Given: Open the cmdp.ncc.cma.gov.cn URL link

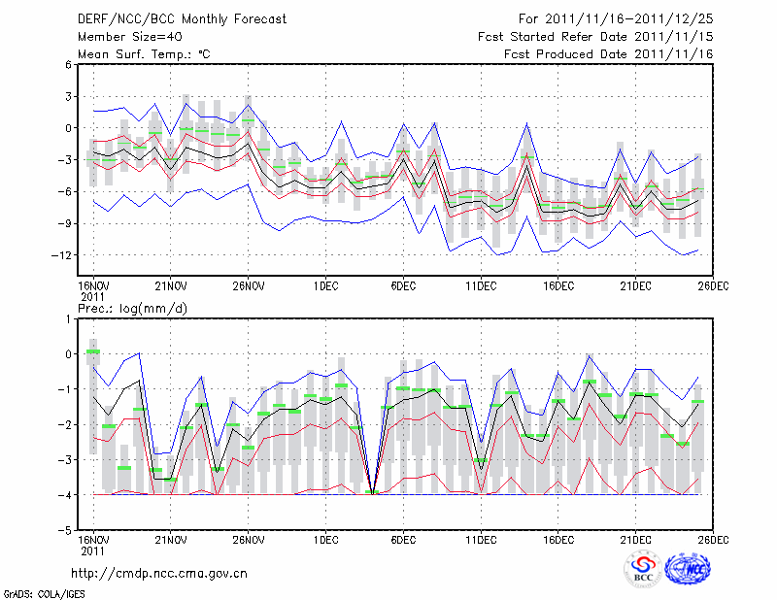Looking at the screenshot, I should tap(159, 573).
